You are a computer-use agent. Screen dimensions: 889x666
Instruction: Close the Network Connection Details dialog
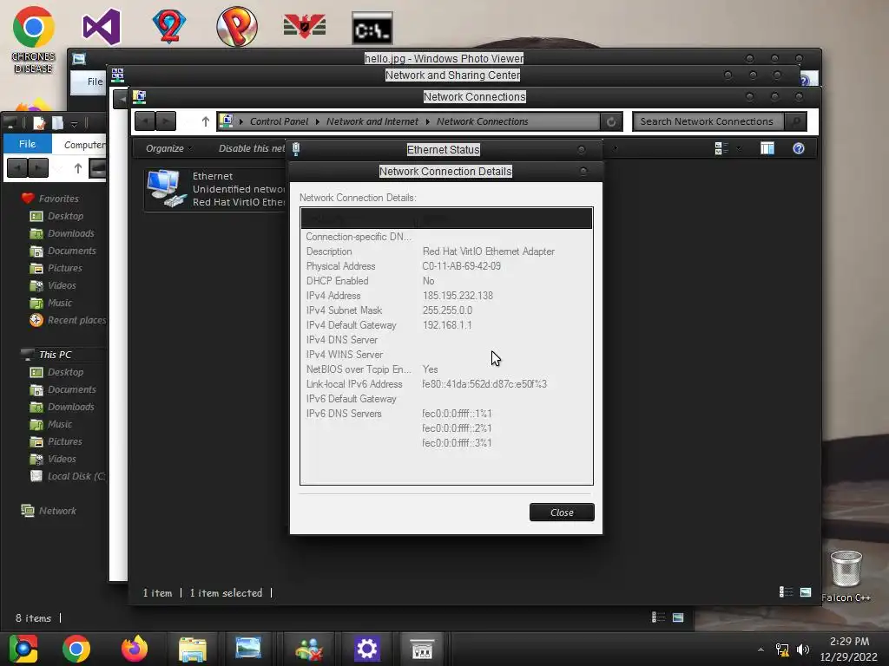(562, 512)
